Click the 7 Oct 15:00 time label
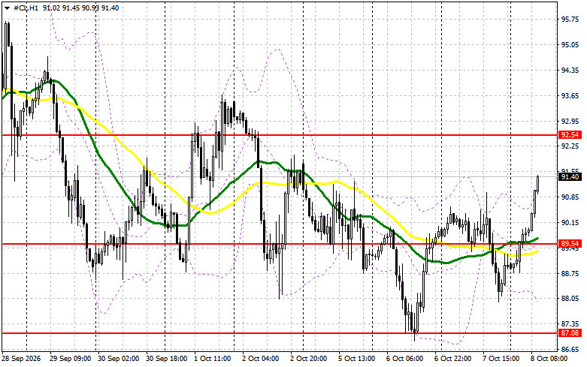The image size is (587, 367). point(501,359)
